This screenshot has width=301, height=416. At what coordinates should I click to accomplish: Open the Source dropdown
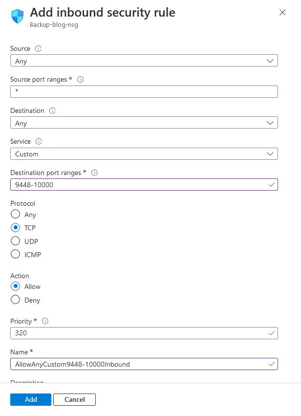[x=144, y=61]
